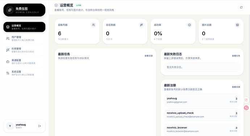The height and width of the screenshot is (136, 250).
Task: Click the logout icon next to yoahoug
Action: pos(39,126)
